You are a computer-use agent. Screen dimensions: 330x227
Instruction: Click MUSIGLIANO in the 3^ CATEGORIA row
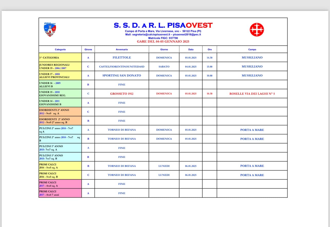pos(252,58)
